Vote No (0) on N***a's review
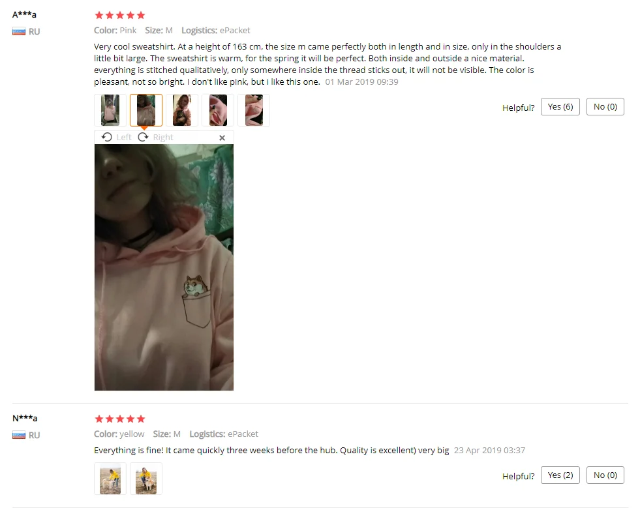Screen dimensions: 640x508 [x=605, y=475]
